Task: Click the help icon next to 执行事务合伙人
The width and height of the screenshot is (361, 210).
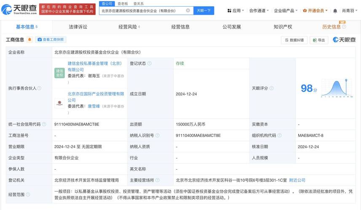Action: coord(39,88)
